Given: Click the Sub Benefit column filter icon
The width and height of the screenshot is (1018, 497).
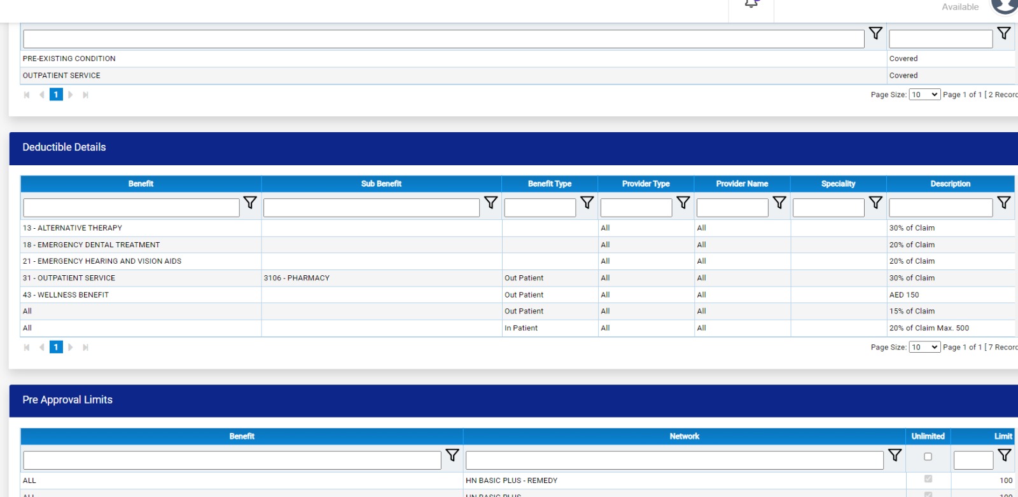Looking at the screenshot, I should point(491,203).
